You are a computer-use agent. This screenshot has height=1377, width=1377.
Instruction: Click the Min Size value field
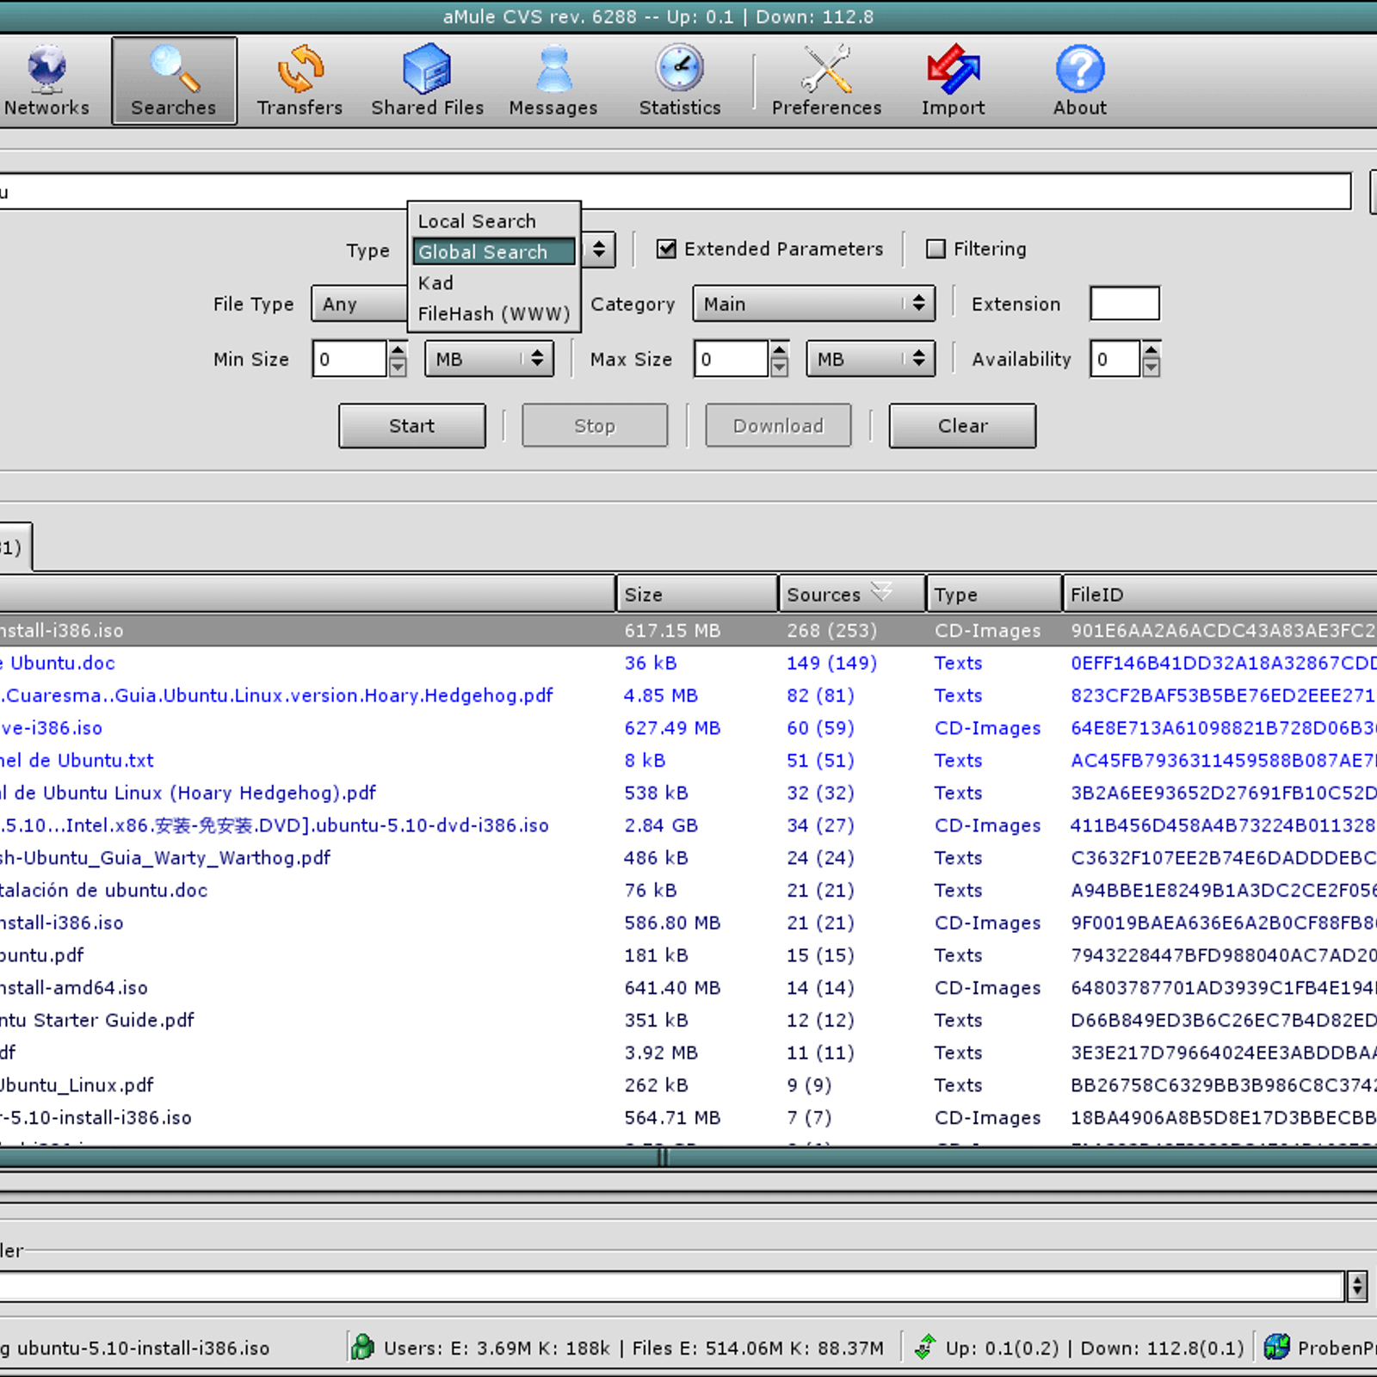click(350, 359)
